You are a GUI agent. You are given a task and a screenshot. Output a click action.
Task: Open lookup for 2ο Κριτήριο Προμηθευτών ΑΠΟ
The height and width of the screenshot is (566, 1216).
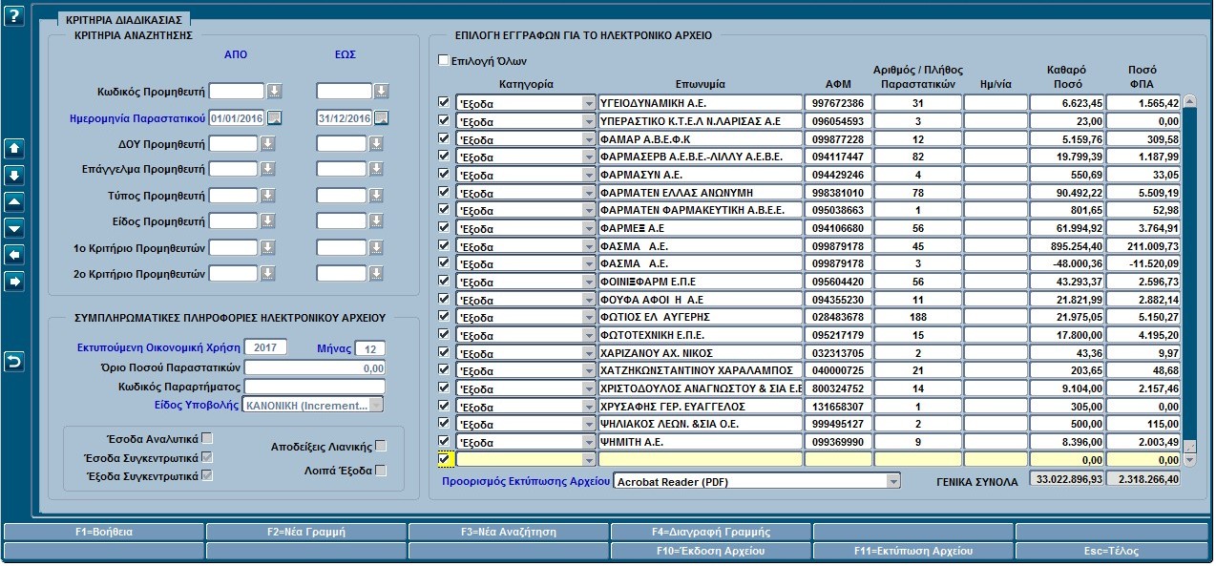(268, 274)
